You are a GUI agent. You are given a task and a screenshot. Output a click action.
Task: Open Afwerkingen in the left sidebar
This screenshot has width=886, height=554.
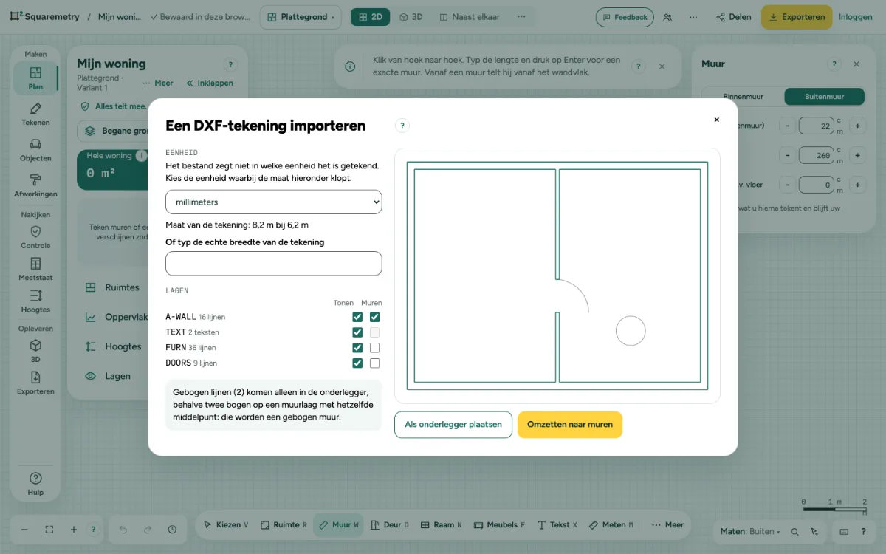click(35, 185)
